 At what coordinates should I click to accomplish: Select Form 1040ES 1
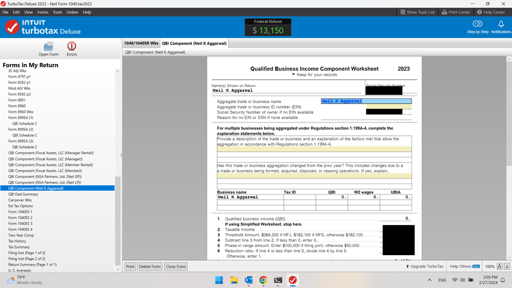point(21,212)
